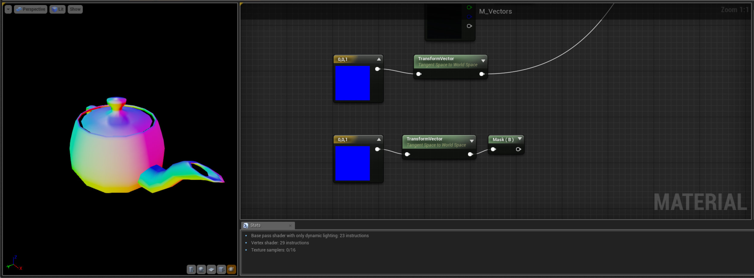754x278 pixels.
Task: Open the viewport options dropdown arrow
Action: pyautogui.click(x=8, y=9)
